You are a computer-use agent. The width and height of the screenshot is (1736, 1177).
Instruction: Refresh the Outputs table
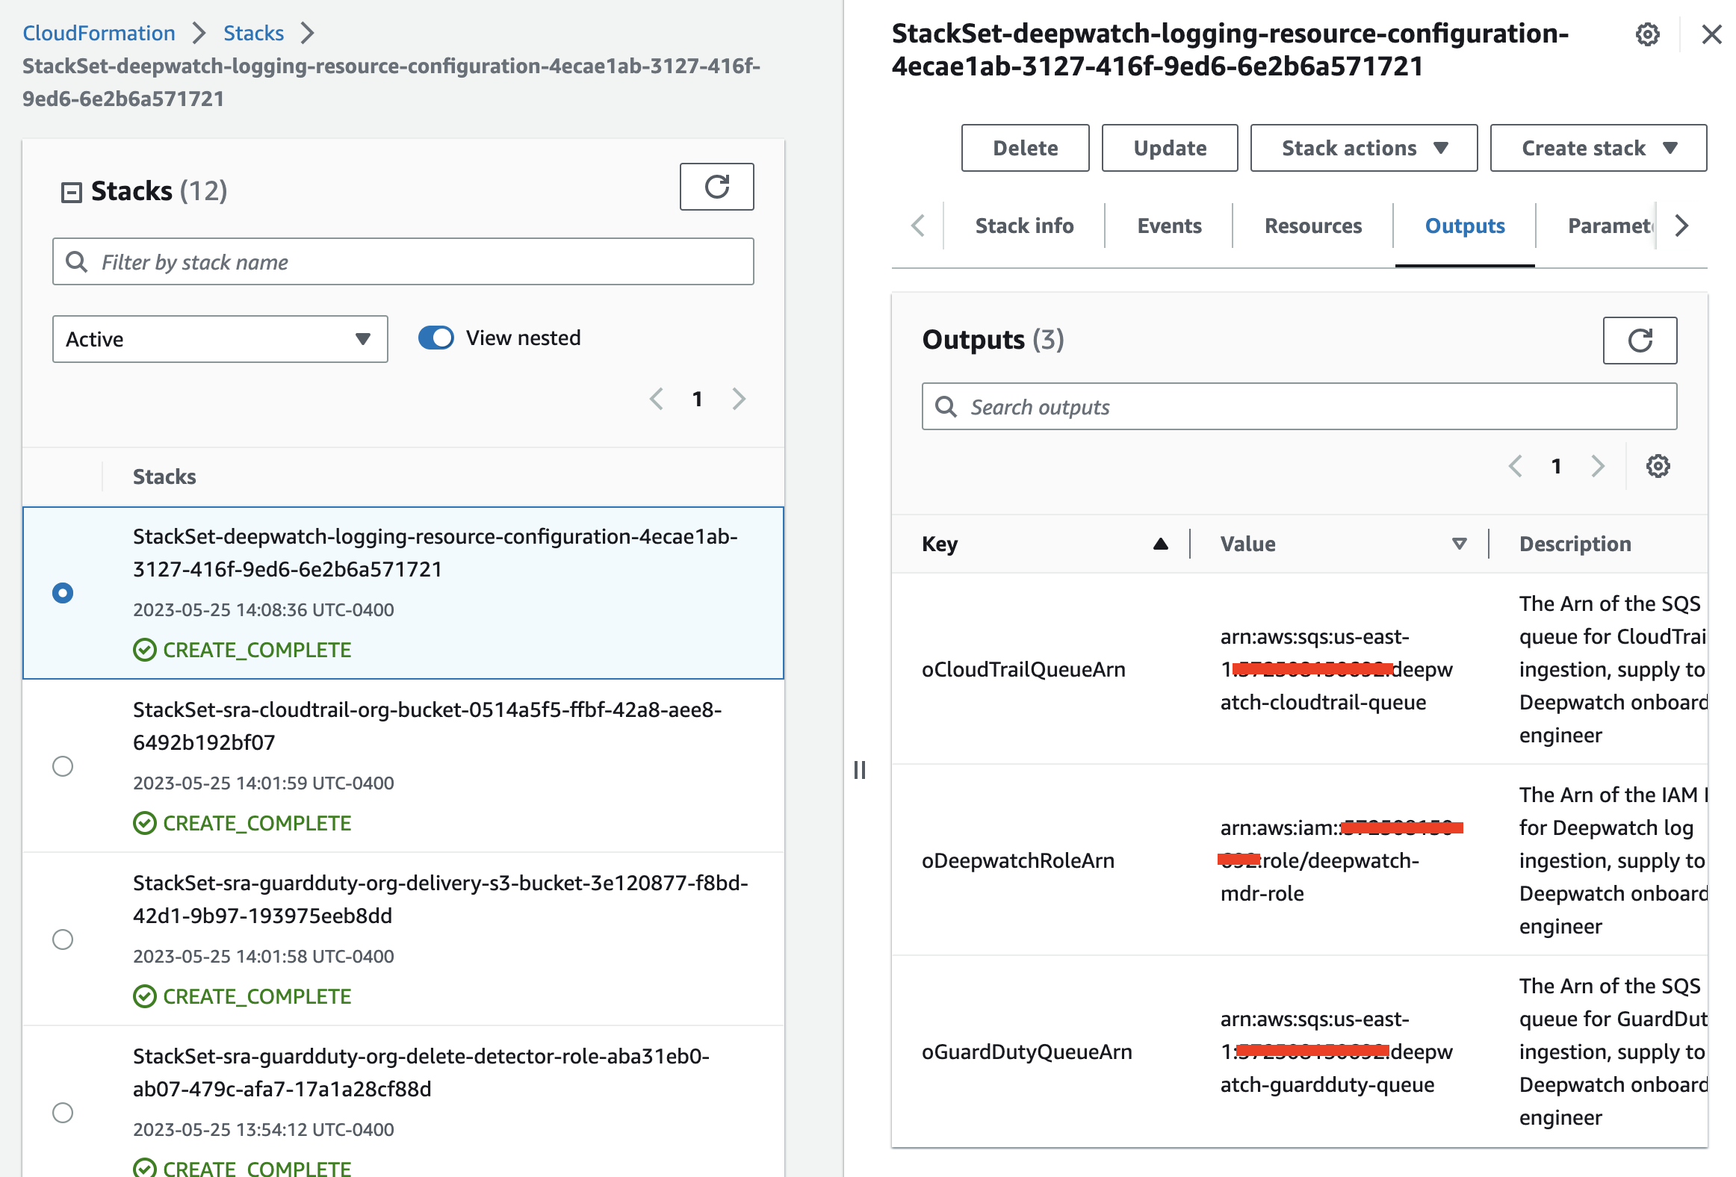tap(1640, 341)
